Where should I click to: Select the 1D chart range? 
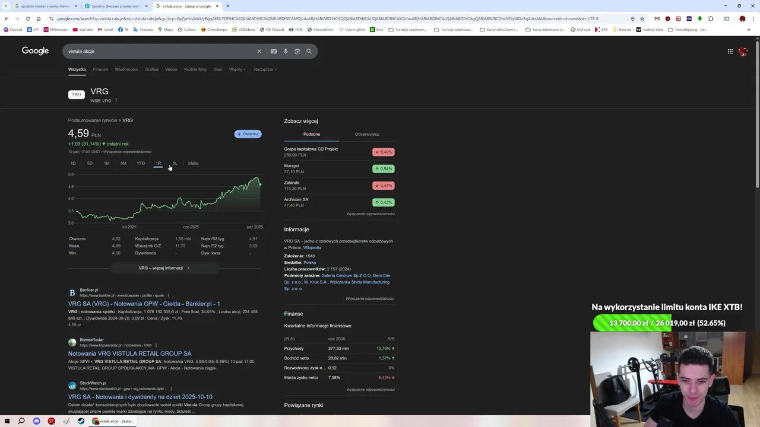(x=73, y=163)
